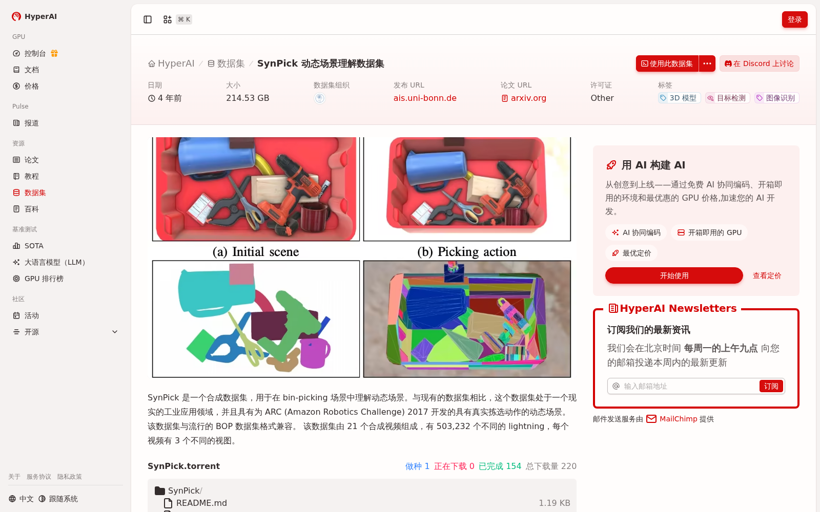The image size is (820, 512).
Task: Click the 登录 button
Action: pos(794,19)
